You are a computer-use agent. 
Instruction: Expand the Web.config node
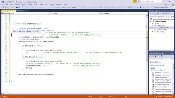(x=153, y=32)
